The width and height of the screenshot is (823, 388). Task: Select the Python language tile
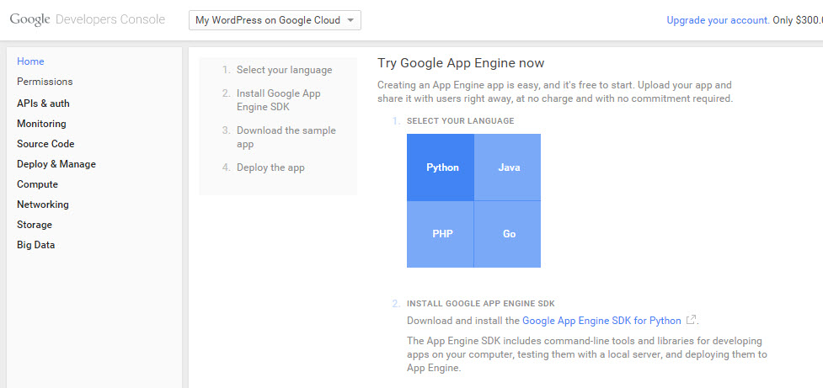pyautogui.click(x=441, y=167)
